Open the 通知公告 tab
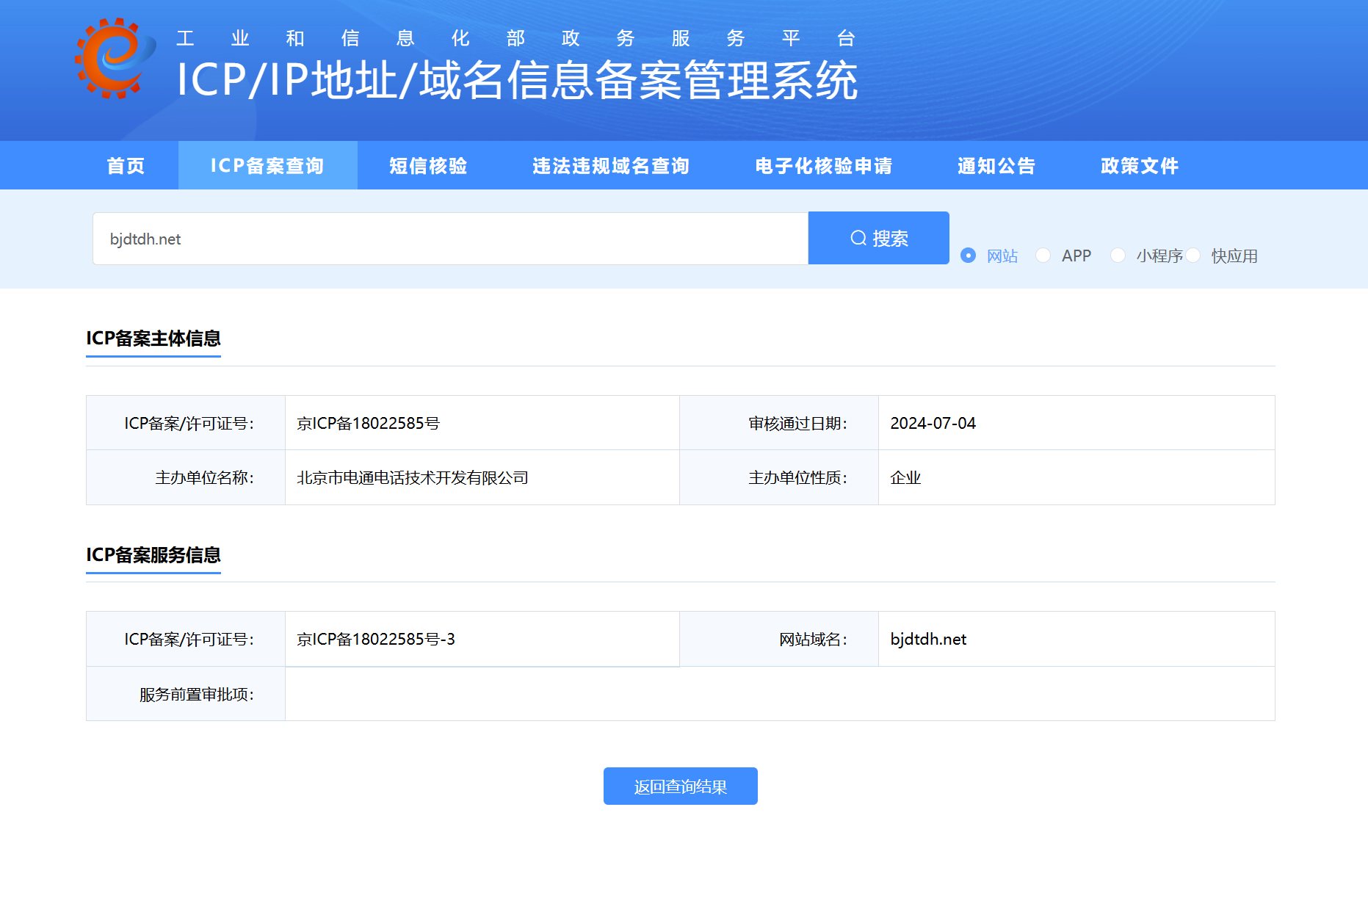 coord(996,165)
